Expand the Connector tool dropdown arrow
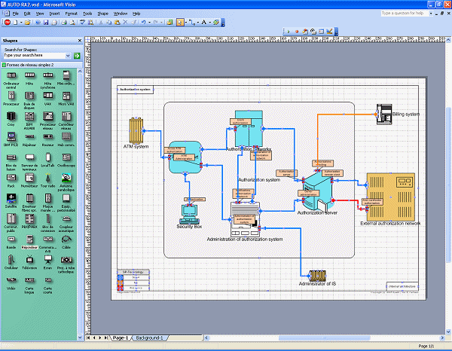The image size is (452, 351). pos(197,23)
